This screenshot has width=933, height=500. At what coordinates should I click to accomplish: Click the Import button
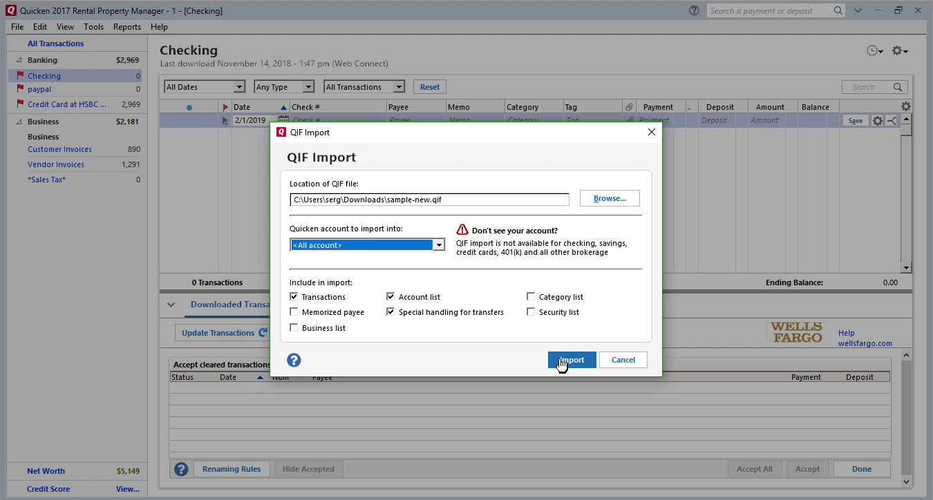pos(572,360)
